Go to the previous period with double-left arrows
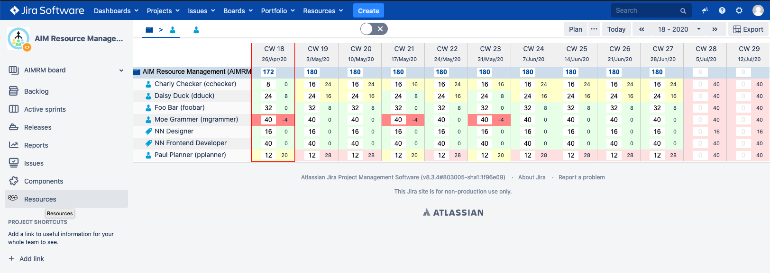 tap(642, 29)
